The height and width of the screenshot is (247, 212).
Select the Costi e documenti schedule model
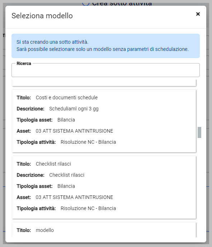(104, 121)
